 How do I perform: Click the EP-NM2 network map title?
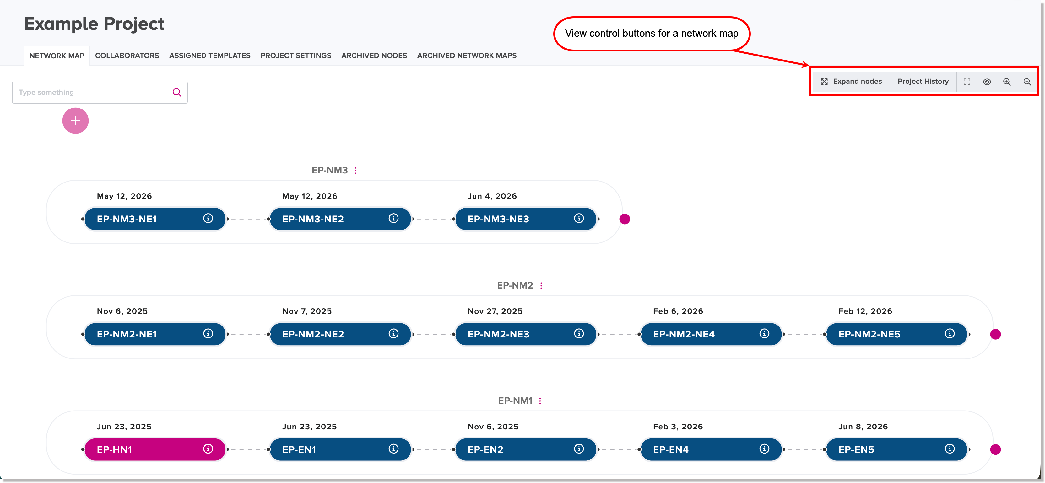click(x=515, y=286)
